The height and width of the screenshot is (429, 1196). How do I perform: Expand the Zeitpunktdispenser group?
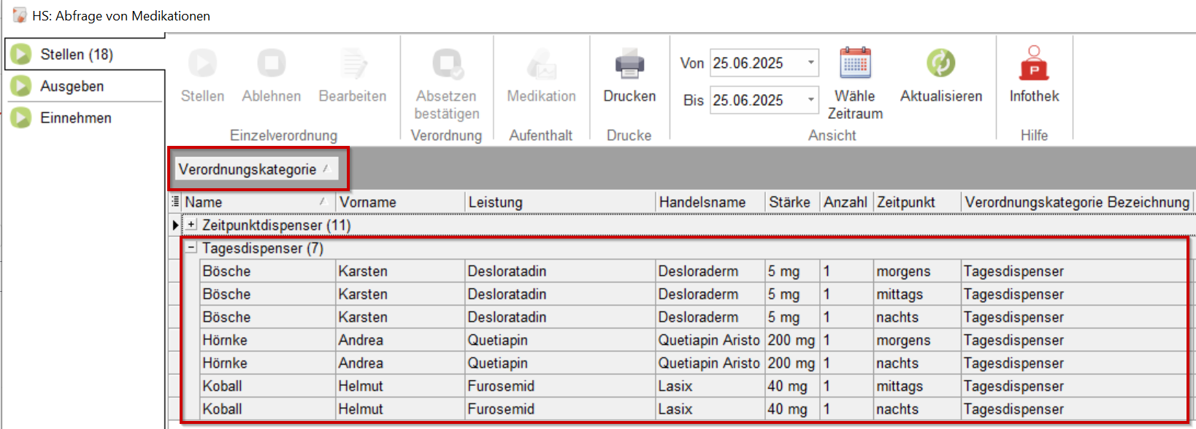coord(191,225)
